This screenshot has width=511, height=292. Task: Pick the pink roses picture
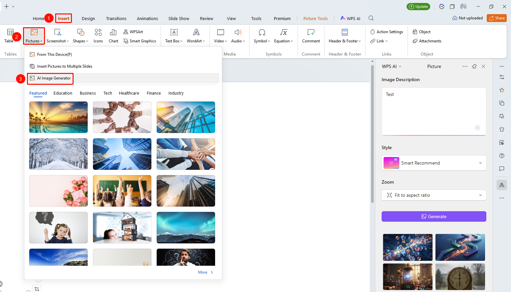tap(58, 191)
